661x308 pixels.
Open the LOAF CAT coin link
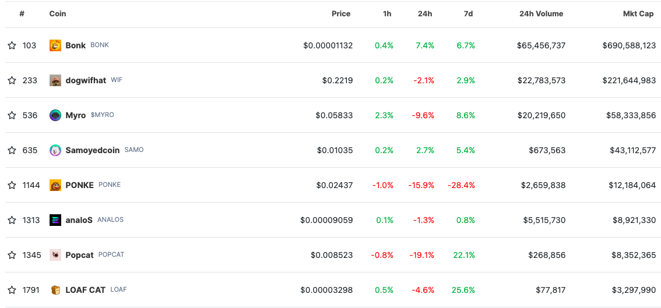pyautogui.click(x=85, y=290)
